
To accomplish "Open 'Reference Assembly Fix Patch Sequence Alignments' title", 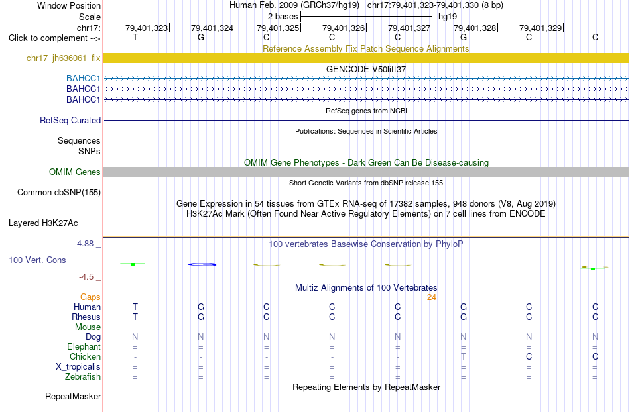I will (366, 48).
